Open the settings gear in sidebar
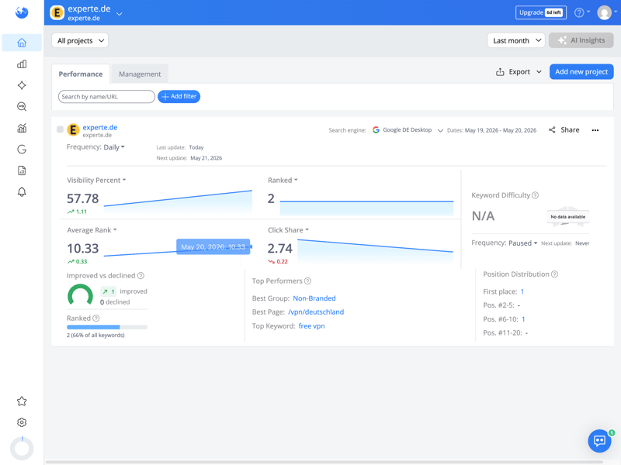Viewport: 621px width, 465px height. click(x=22, y=422)
